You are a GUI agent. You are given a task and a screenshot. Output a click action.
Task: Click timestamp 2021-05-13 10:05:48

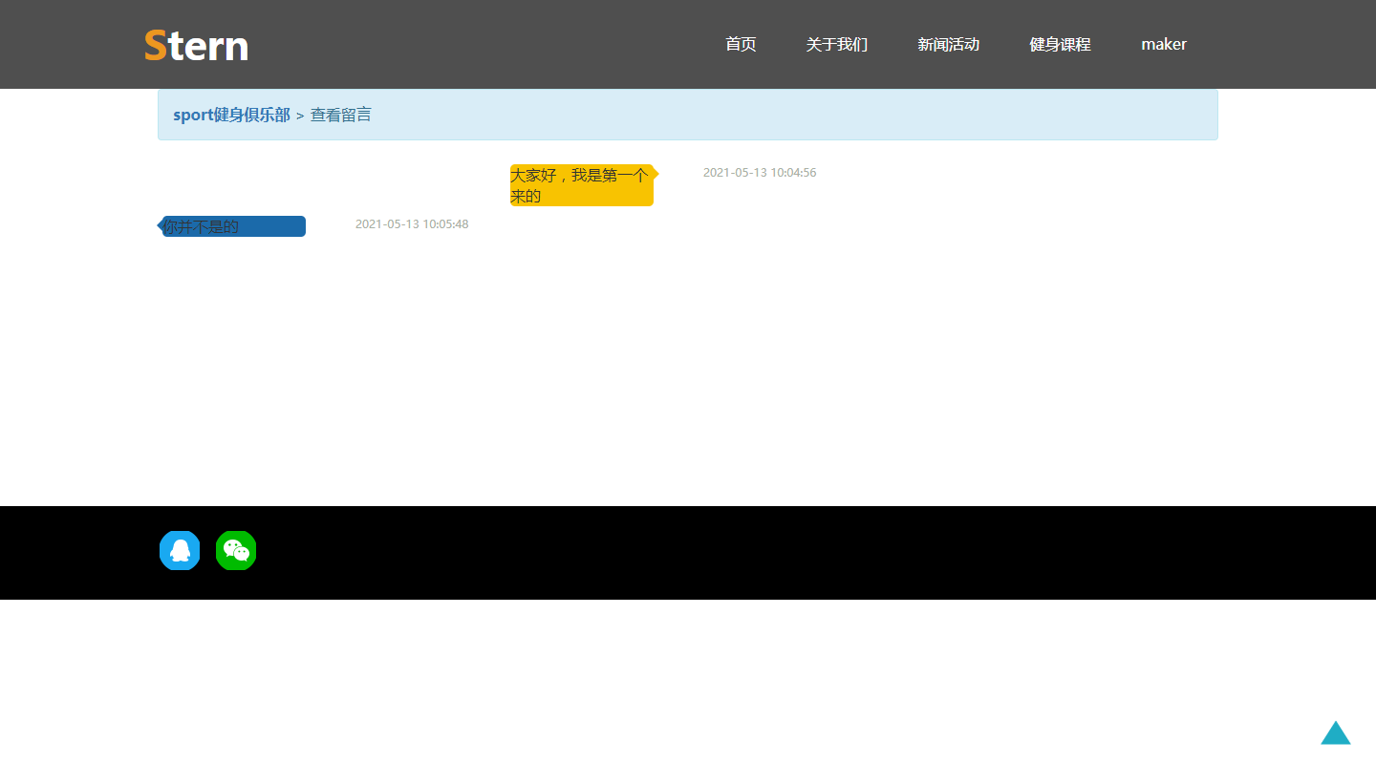(412, 224)
